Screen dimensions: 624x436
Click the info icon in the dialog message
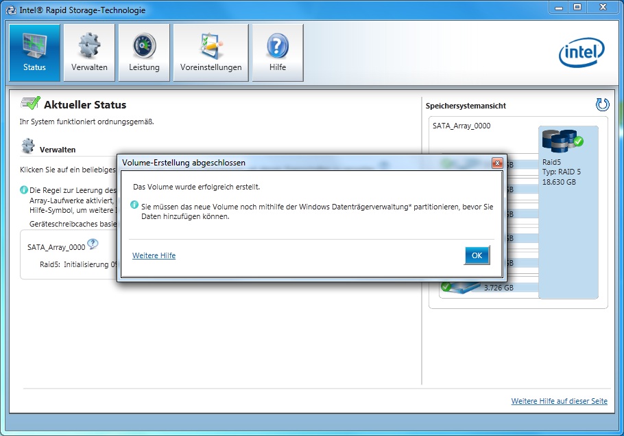point(134,205)
